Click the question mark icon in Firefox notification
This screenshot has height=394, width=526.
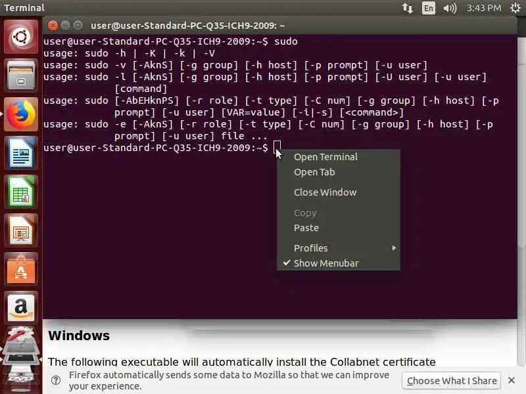[x=56, y=380]
